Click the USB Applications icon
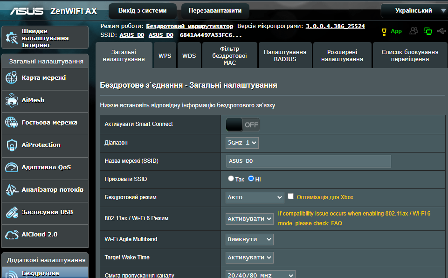 tap(12, 212)
